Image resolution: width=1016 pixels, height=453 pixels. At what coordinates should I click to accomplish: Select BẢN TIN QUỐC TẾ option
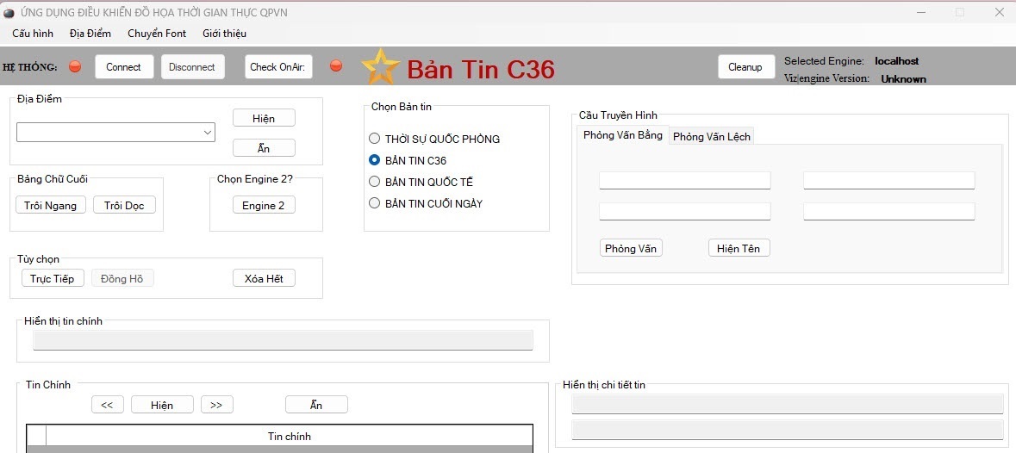click(x=374, y=182)
